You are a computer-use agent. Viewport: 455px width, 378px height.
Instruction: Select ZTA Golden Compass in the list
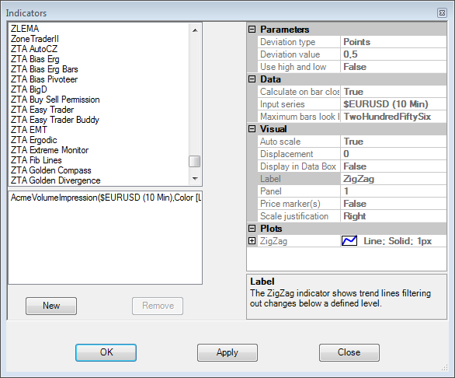coord(51,170)
